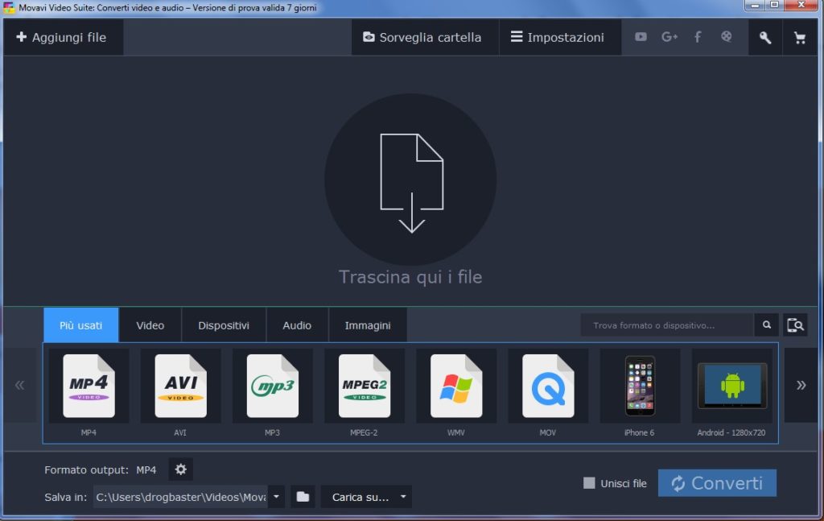824x521 pixels.
Task: Open the shopping cart to buy the suite
Action: (800, 36)
